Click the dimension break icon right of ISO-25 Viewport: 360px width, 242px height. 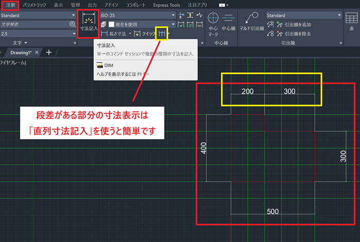[x=181, y=15]
